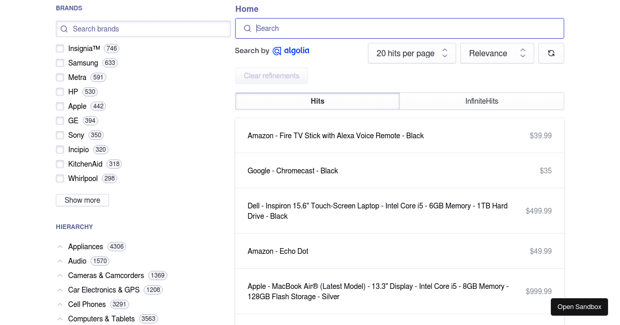This screenshot has height=325, width=620.
Task: Click the Clear refinements button
Action: tap(271, 76)
